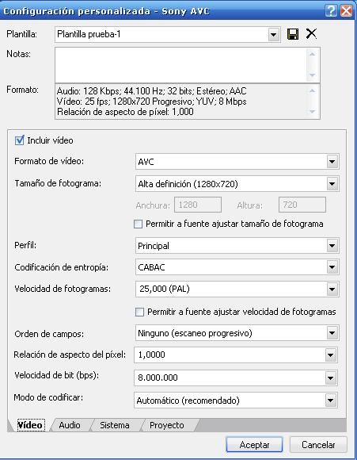Expand the Formato de vídeo dropdown
The width and height of the screenshot is (357, 460).
pos(332,162)
